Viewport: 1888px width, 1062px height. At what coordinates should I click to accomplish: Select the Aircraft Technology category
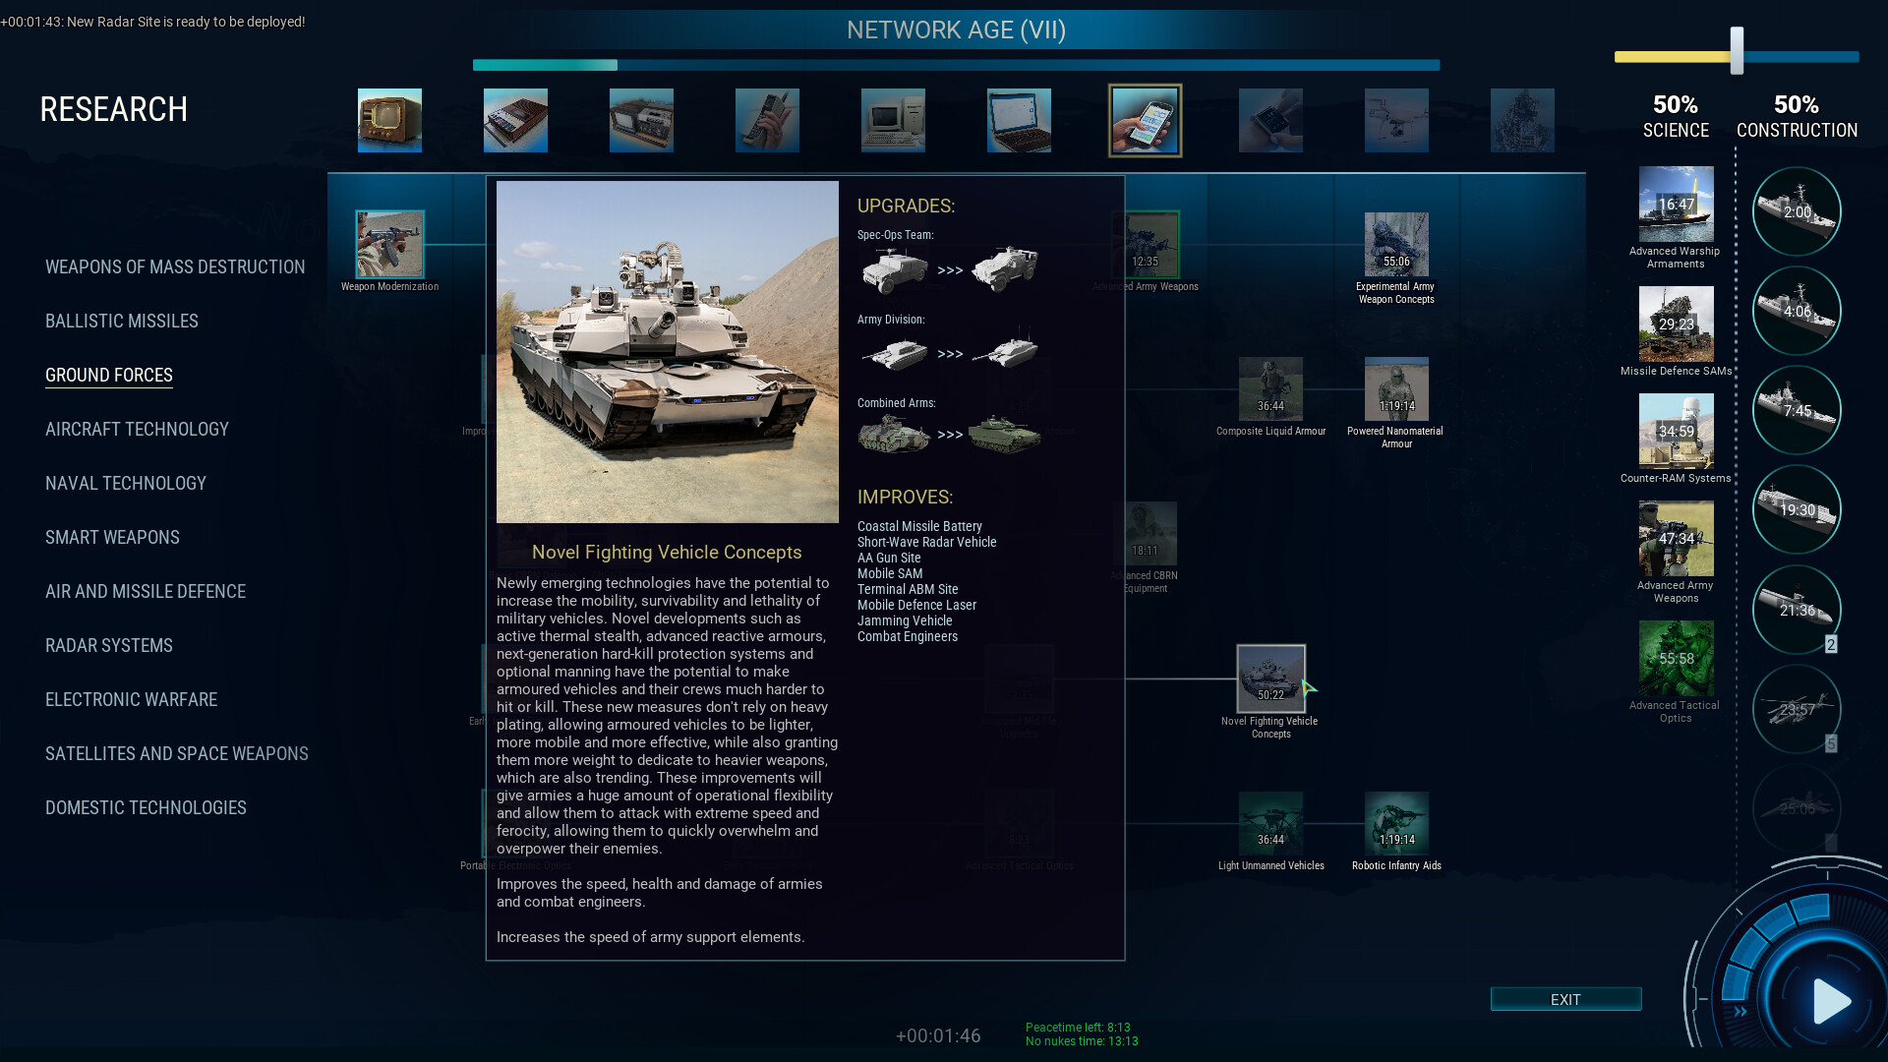tap(136, 428)
